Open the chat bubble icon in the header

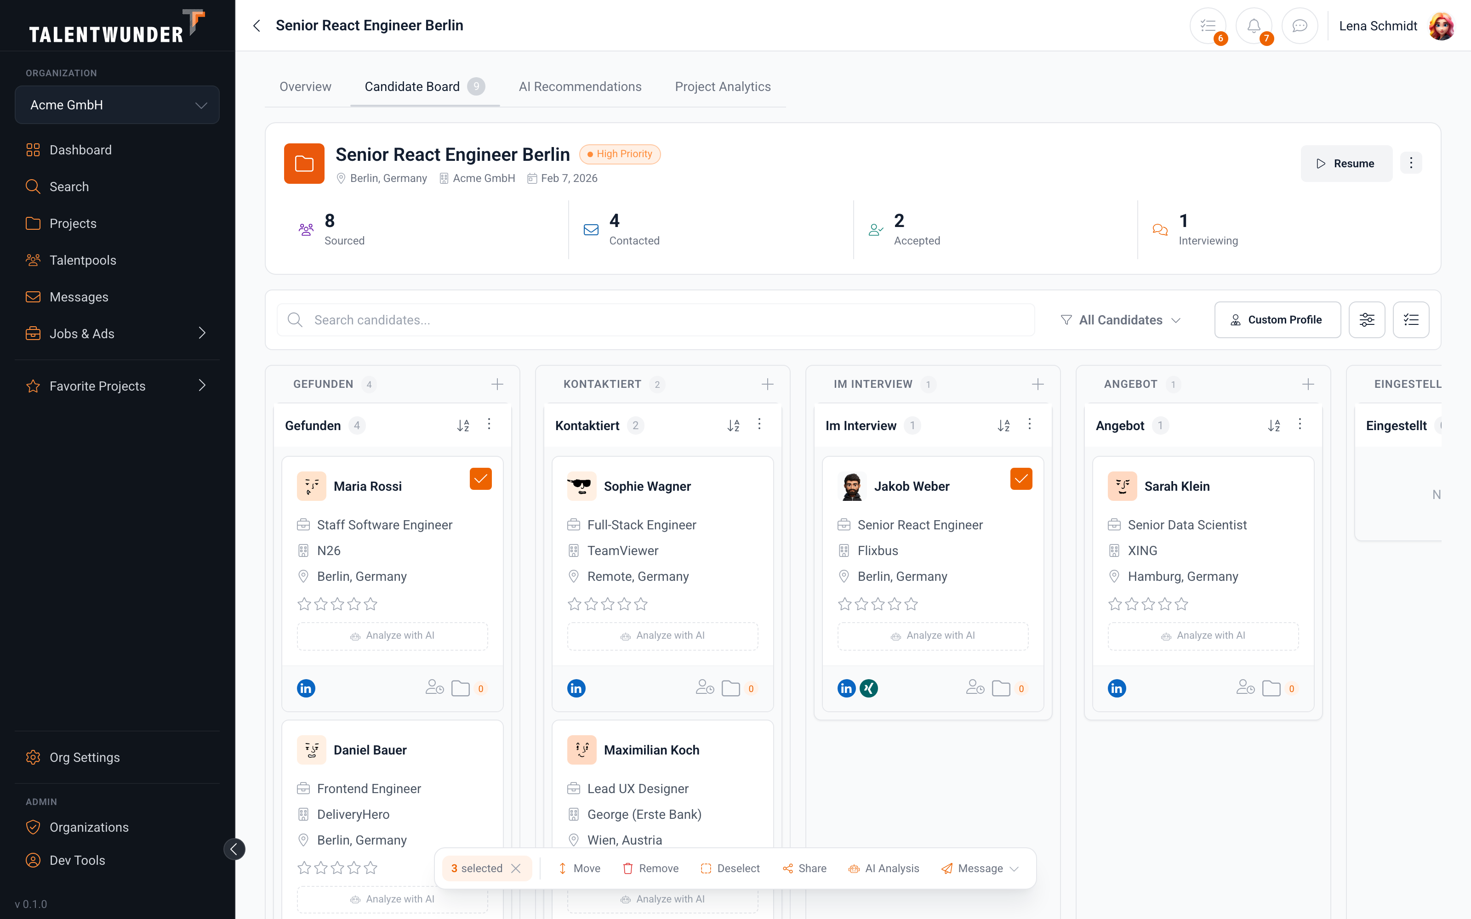coord(1300,26)
